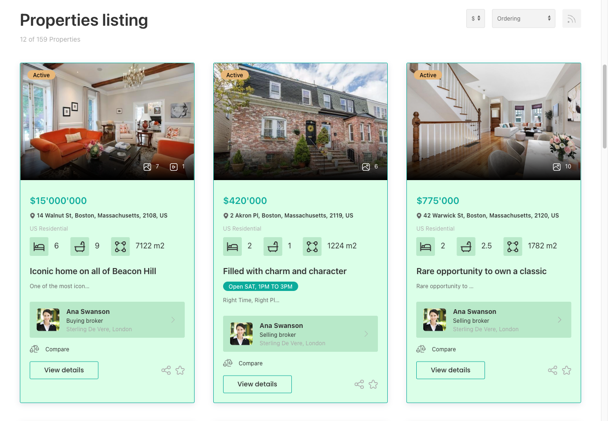Click the Active badge on the Warwick St listing
The width and height of the screenshot is (608, 421).
point(427,75)
